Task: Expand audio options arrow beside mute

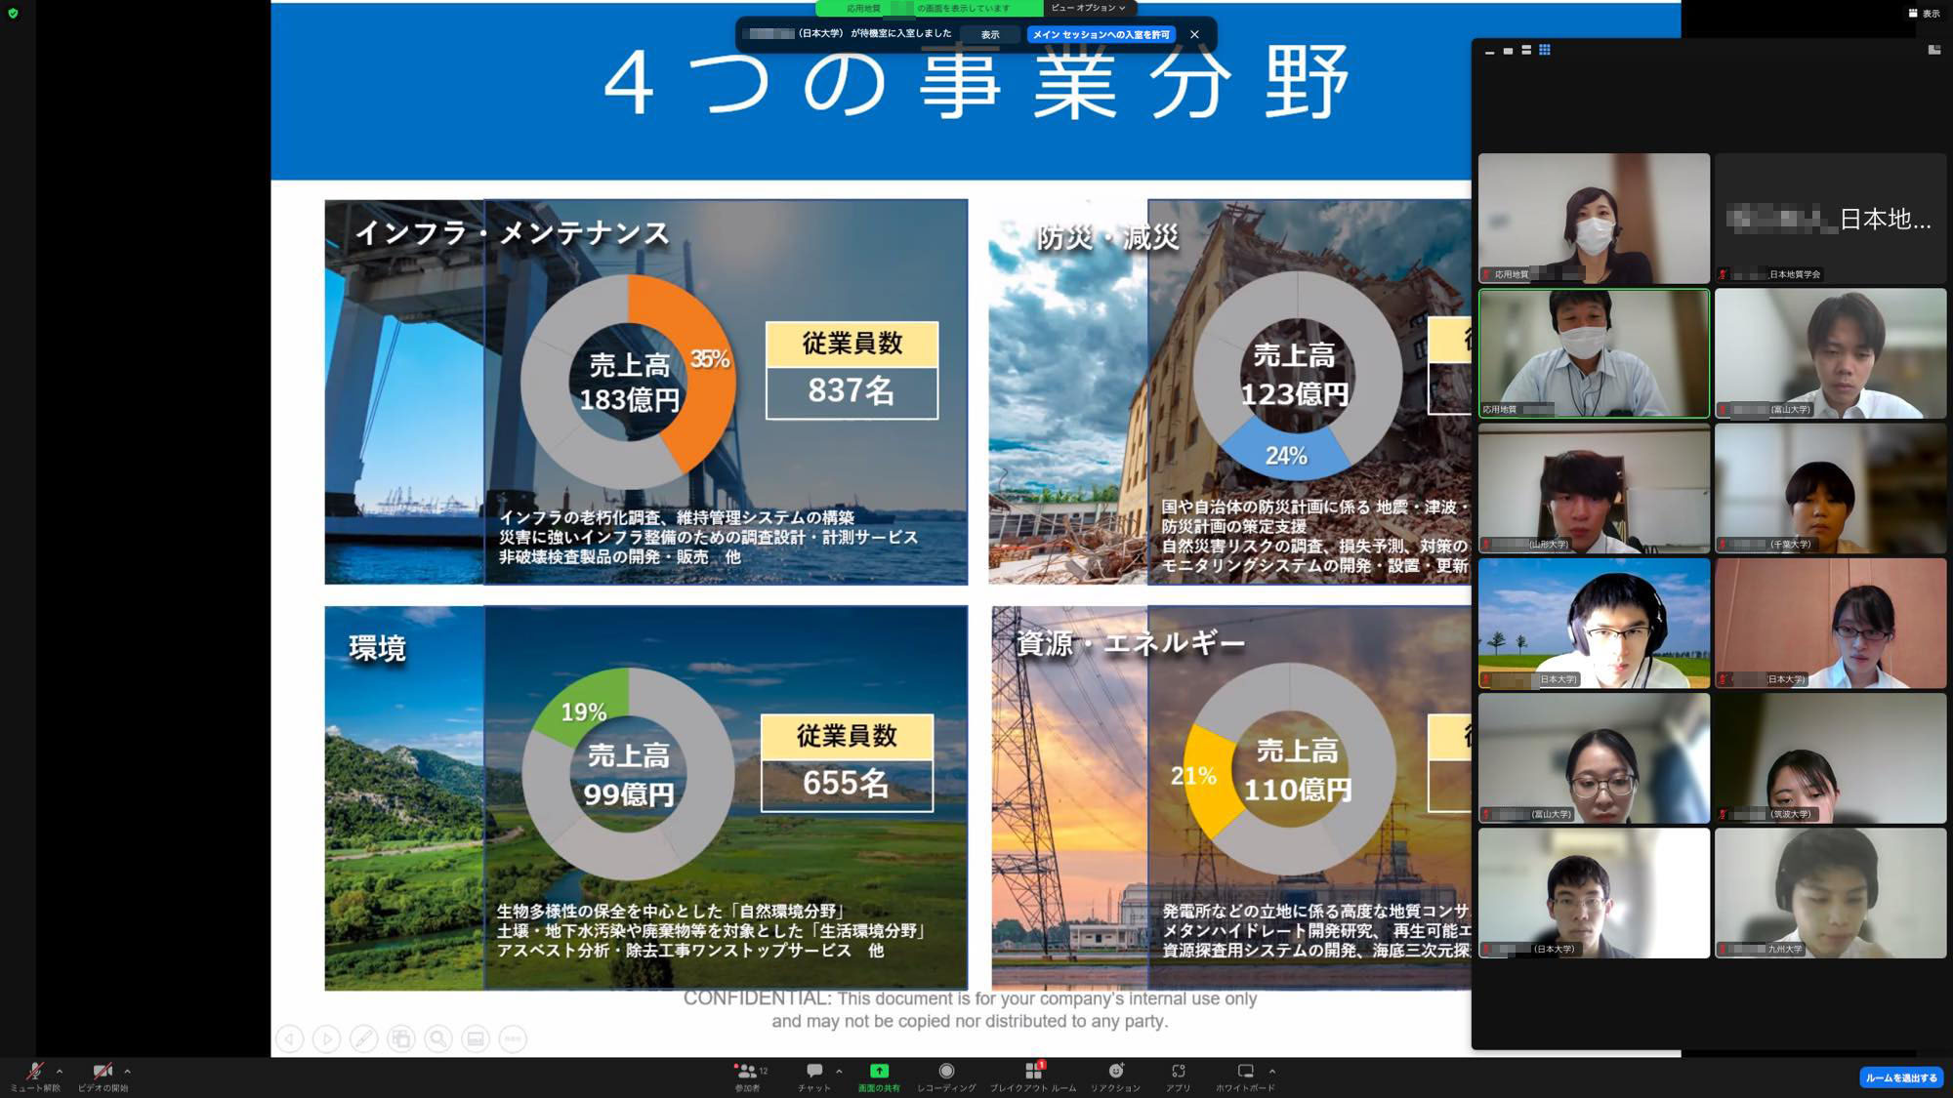Action: pos(60,1071)
